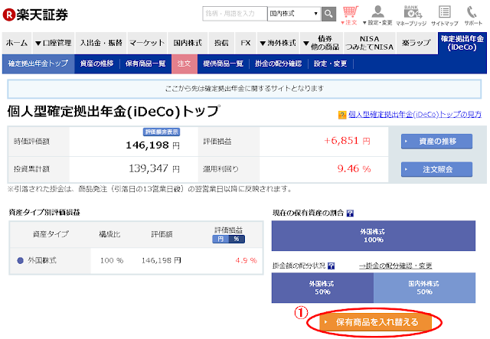This screenshot has width=490, height=339.
Task: Open the マネーブリッジ bank icon
Action: (411, 15)
